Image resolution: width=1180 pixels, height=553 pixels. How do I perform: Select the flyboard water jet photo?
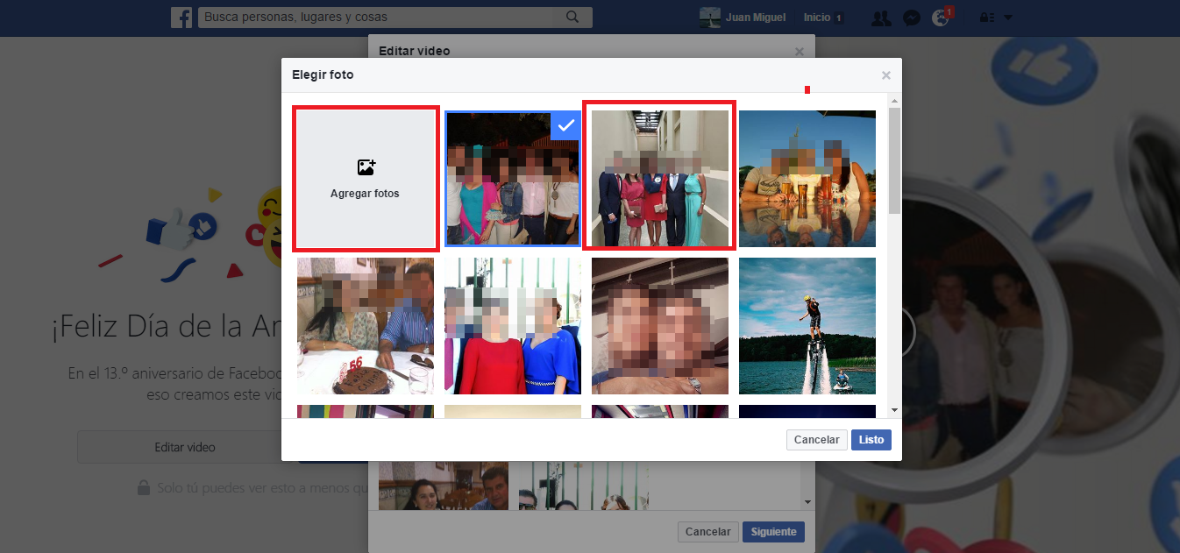(807, 326)
